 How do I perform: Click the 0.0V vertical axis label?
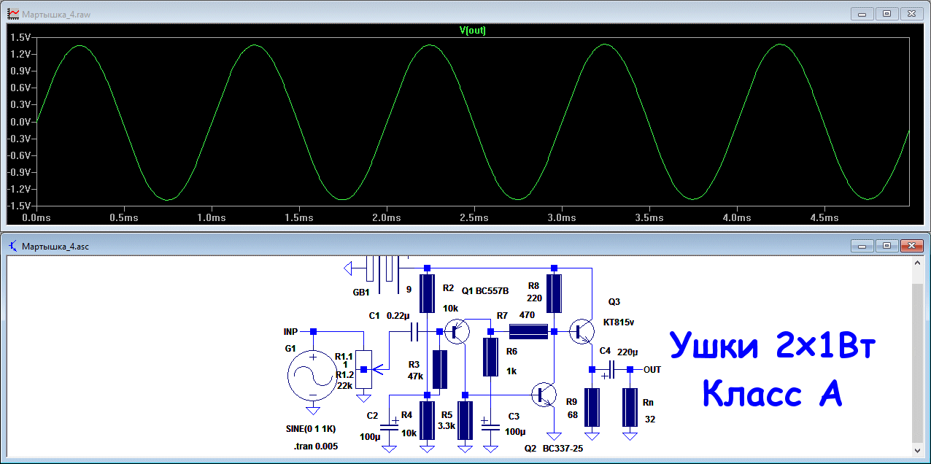click(x=20, y=122)
